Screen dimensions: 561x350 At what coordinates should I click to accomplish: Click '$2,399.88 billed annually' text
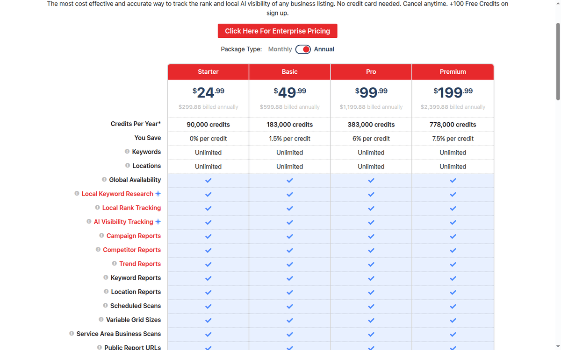coord(453,107)
